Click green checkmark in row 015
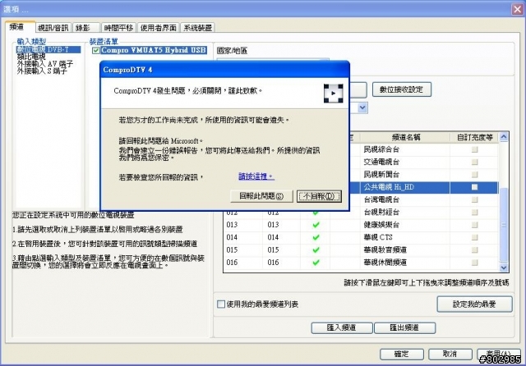Screen dimensions: 526x366 (316, 249)
